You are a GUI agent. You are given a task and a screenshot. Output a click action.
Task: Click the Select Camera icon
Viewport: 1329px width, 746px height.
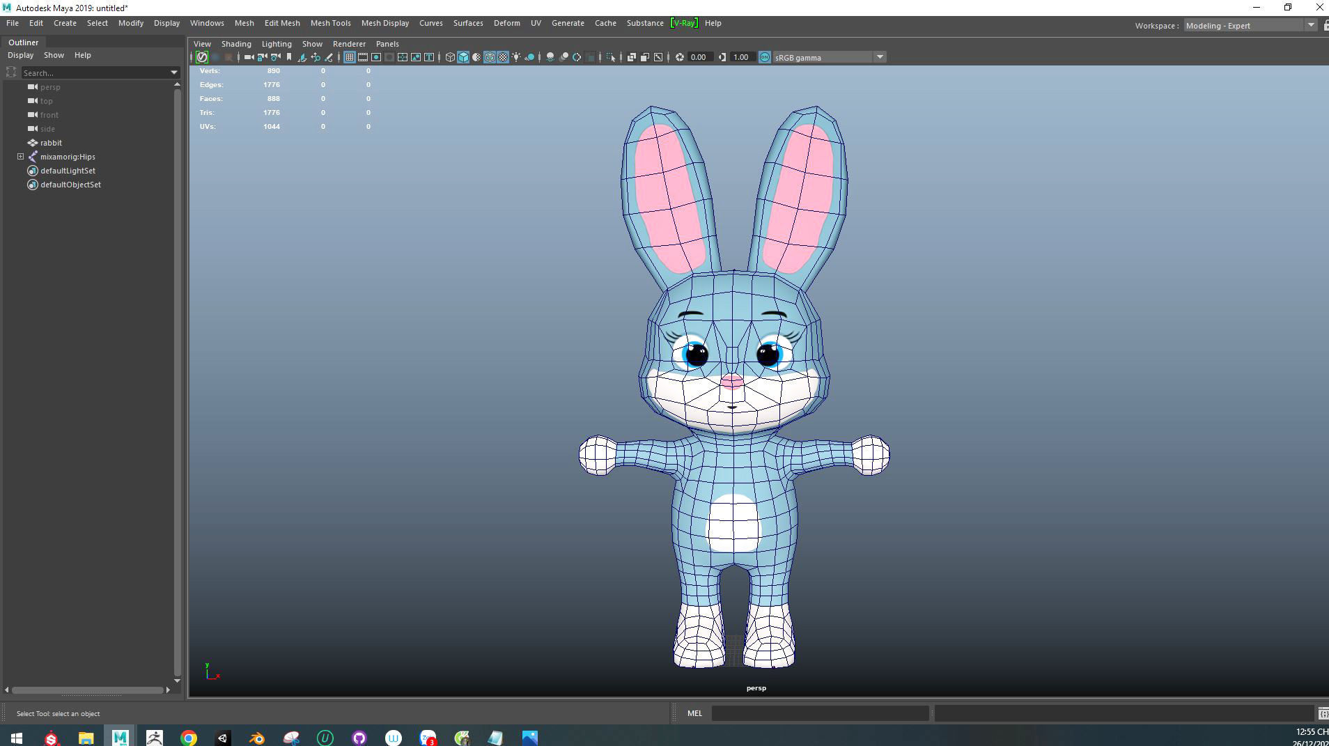(x=249, y=57)
